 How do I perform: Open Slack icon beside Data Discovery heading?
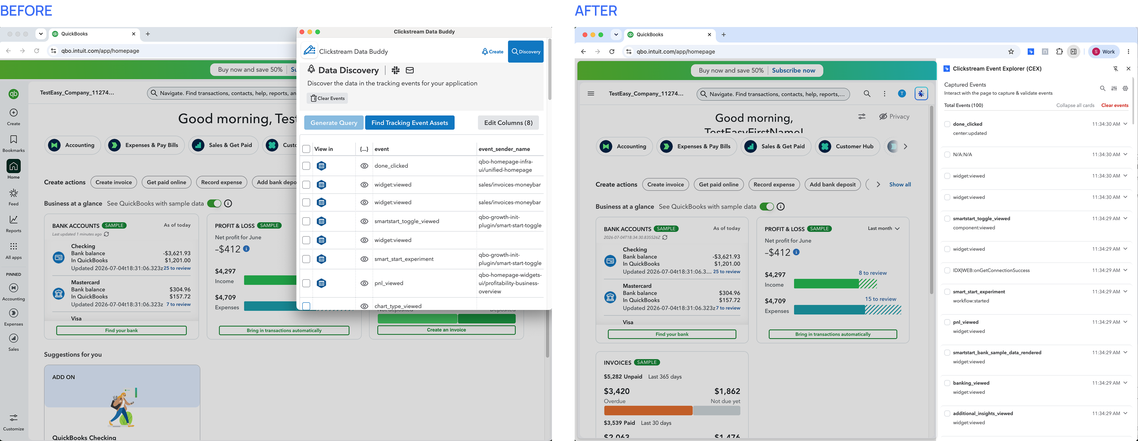(395, 70)
